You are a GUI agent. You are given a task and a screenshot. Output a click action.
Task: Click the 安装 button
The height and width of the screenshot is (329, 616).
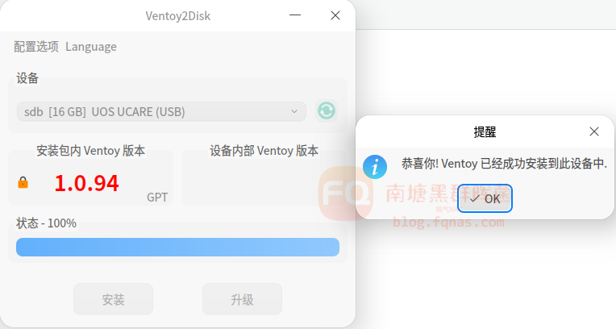113,299
